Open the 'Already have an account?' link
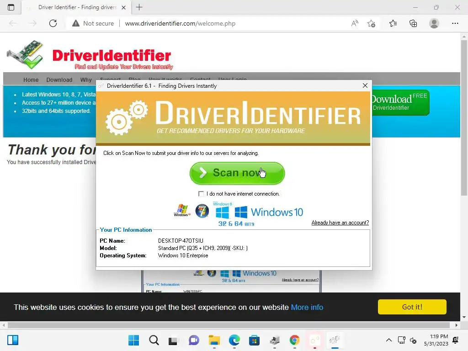The width and height of the screenshot is (468, 351). coord(340,223)
